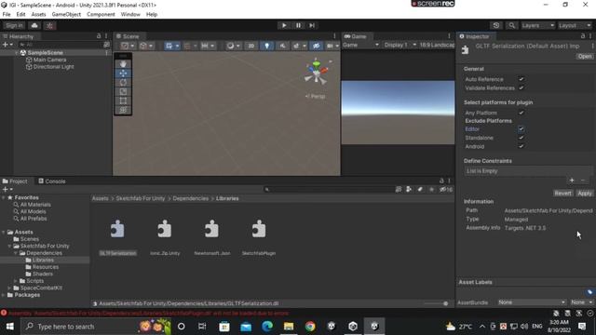The image size is (596, 335).
Task: Open the version control bug icon
Action: (x=49, y=25)
